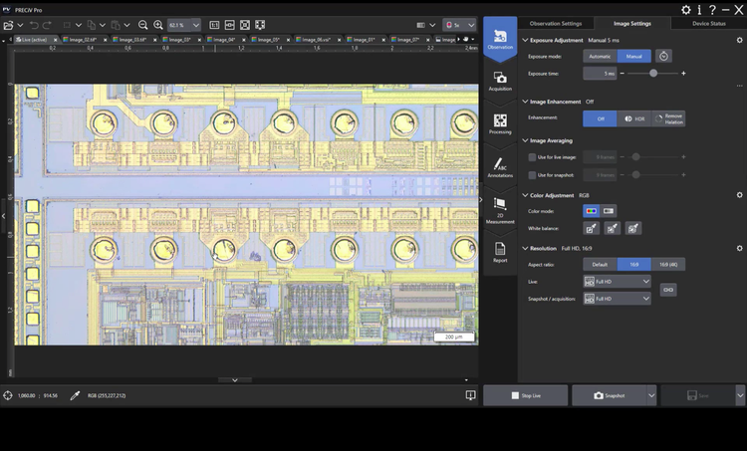Enable averaging 'Use for live image' checkbox
Screen dimensions: 747x451
[530, 157]
